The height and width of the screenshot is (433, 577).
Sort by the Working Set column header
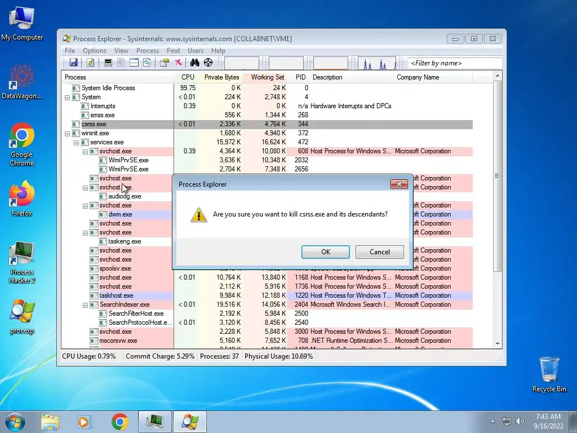pyautogui.click(x=265, y=77)
